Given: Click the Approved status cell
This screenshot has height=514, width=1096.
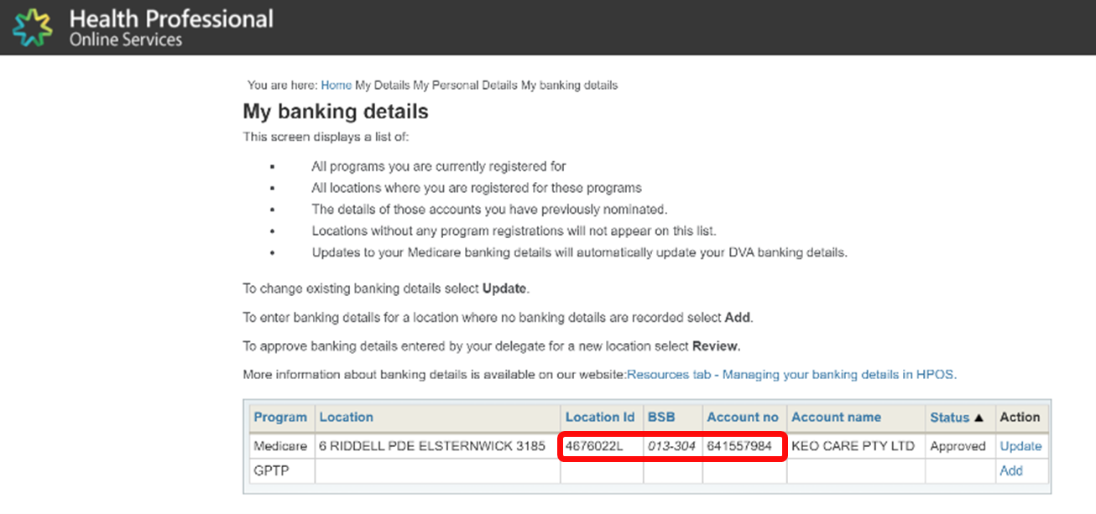Looking at the screenshot, I should 958,447.
